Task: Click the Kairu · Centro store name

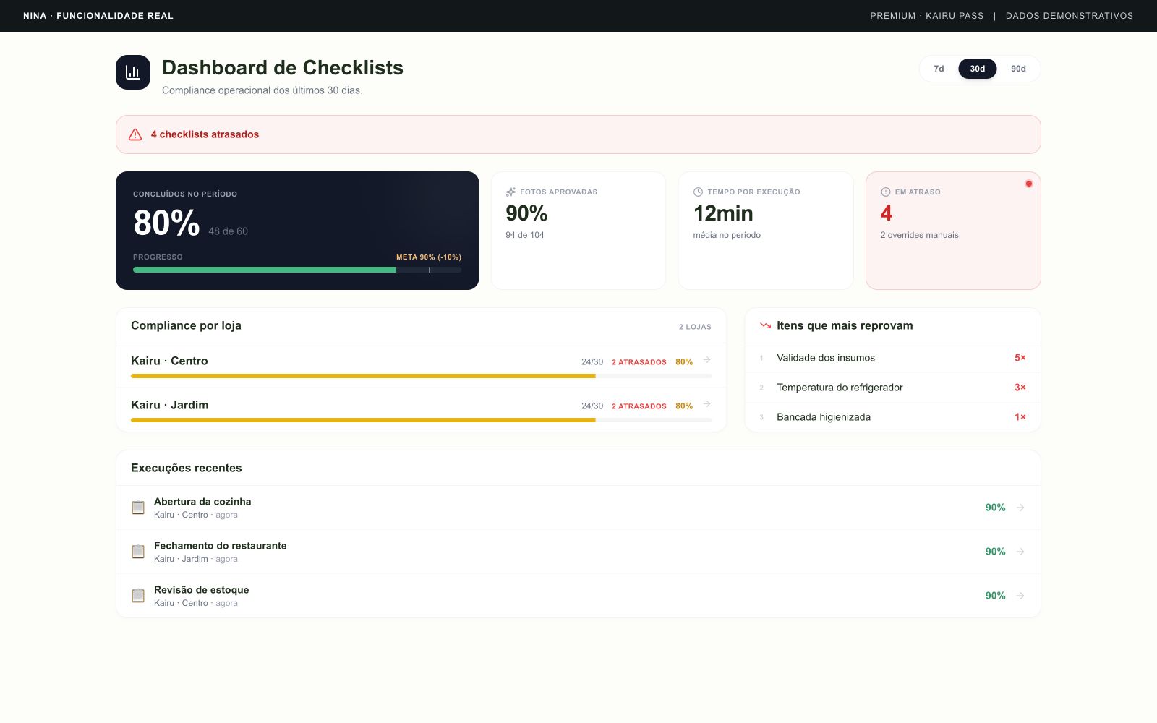Action: pos(169,361)
